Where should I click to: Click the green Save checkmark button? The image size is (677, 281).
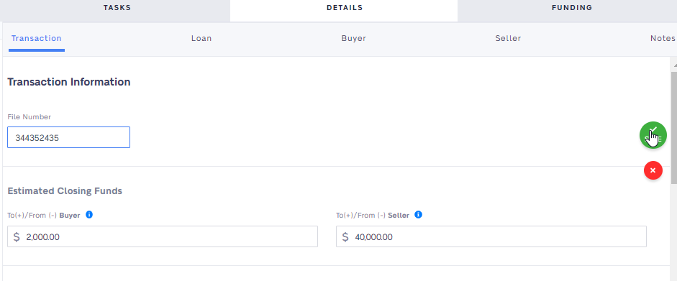click(x=653, y=135)
